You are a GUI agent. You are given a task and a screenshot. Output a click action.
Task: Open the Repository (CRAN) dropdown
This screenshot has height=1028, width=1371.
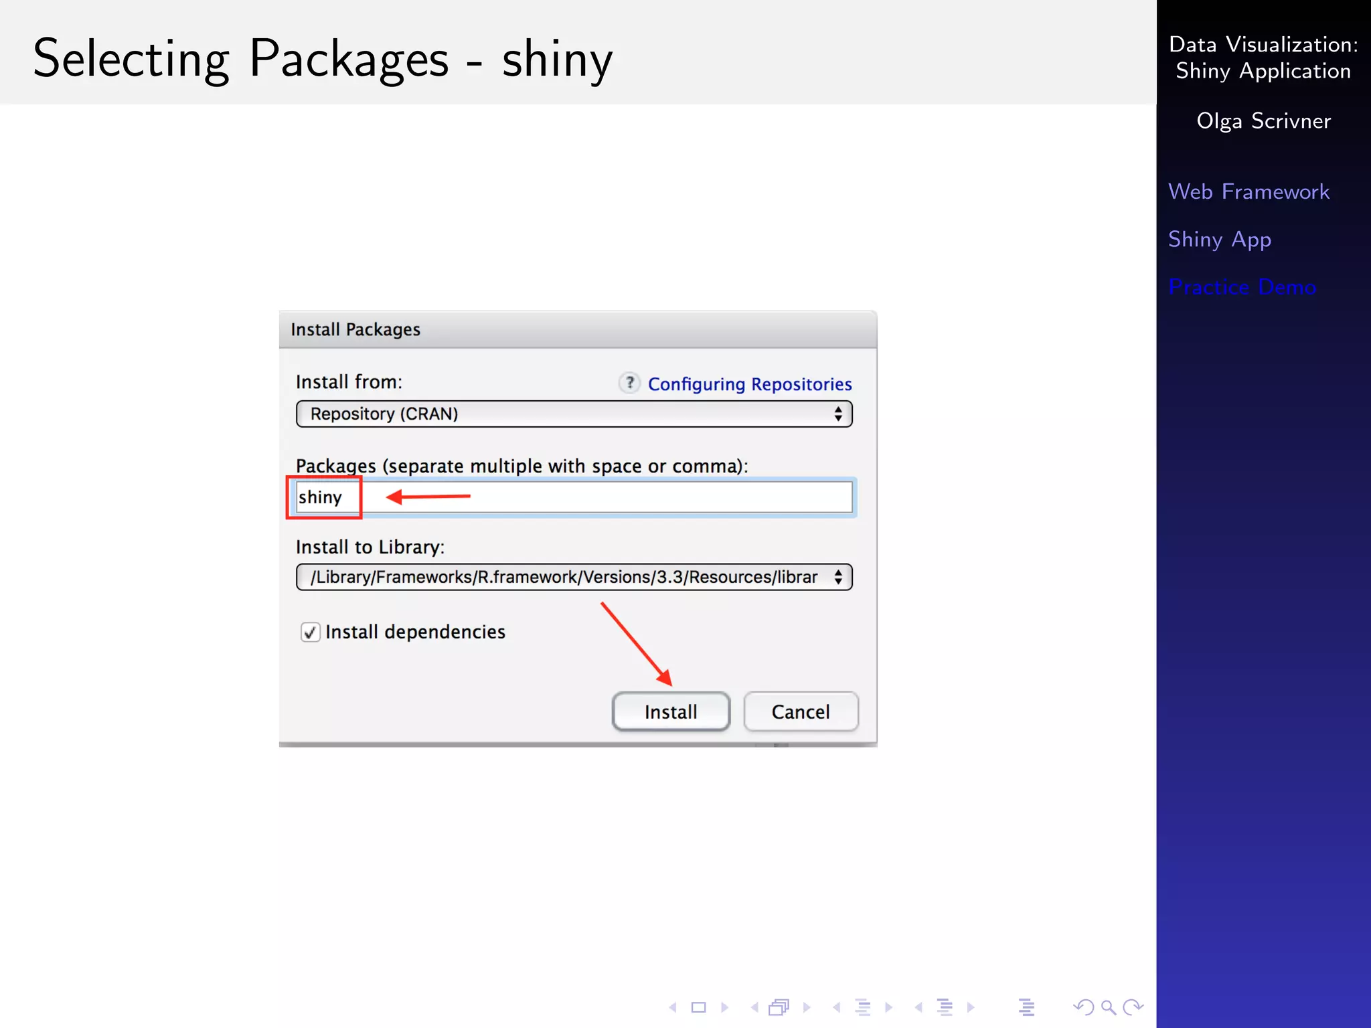(x=574, y=414)
